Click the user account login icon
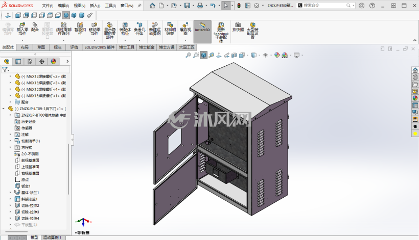 point(361,5)
